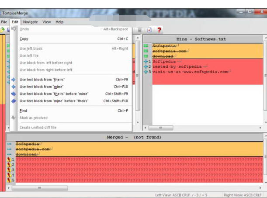This screenshot has height=198, width=267.
Task: Click left pane vertical scrollbar down arrow
Action: [x=138, y=122]
